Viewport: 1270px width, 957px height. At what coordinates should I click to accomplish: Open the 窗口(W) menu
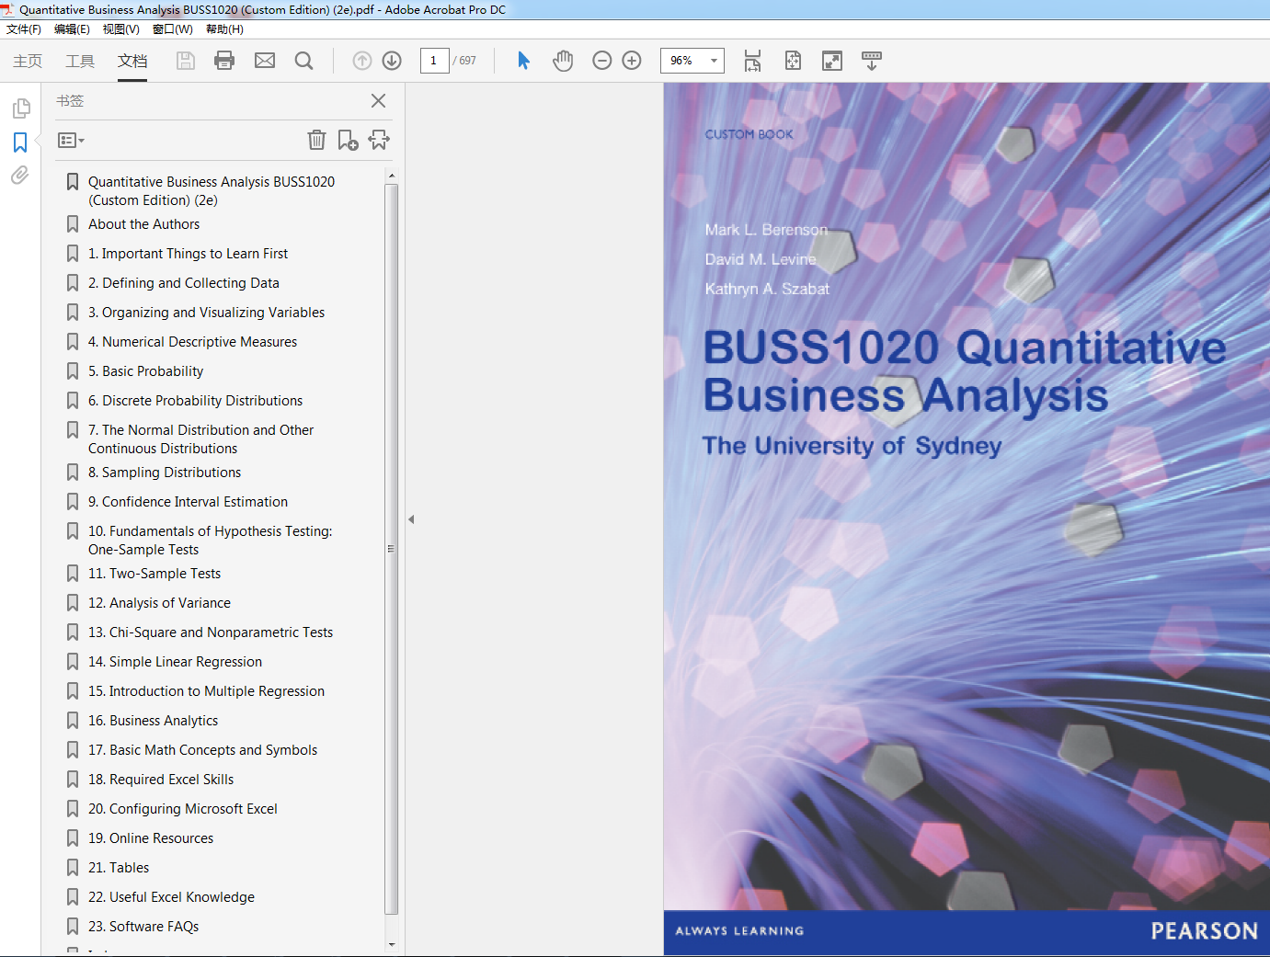click(172, 29)
